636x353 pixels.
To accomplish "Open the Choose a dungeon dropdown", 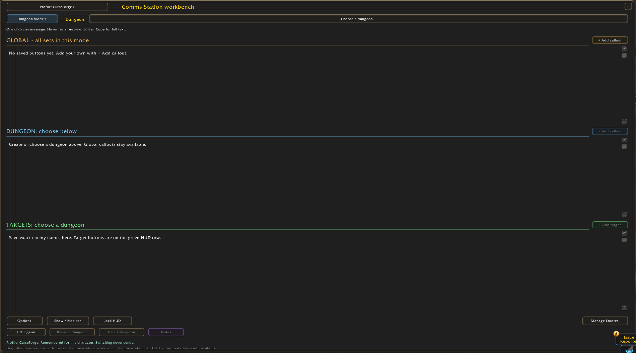I will tap(358, 19).
